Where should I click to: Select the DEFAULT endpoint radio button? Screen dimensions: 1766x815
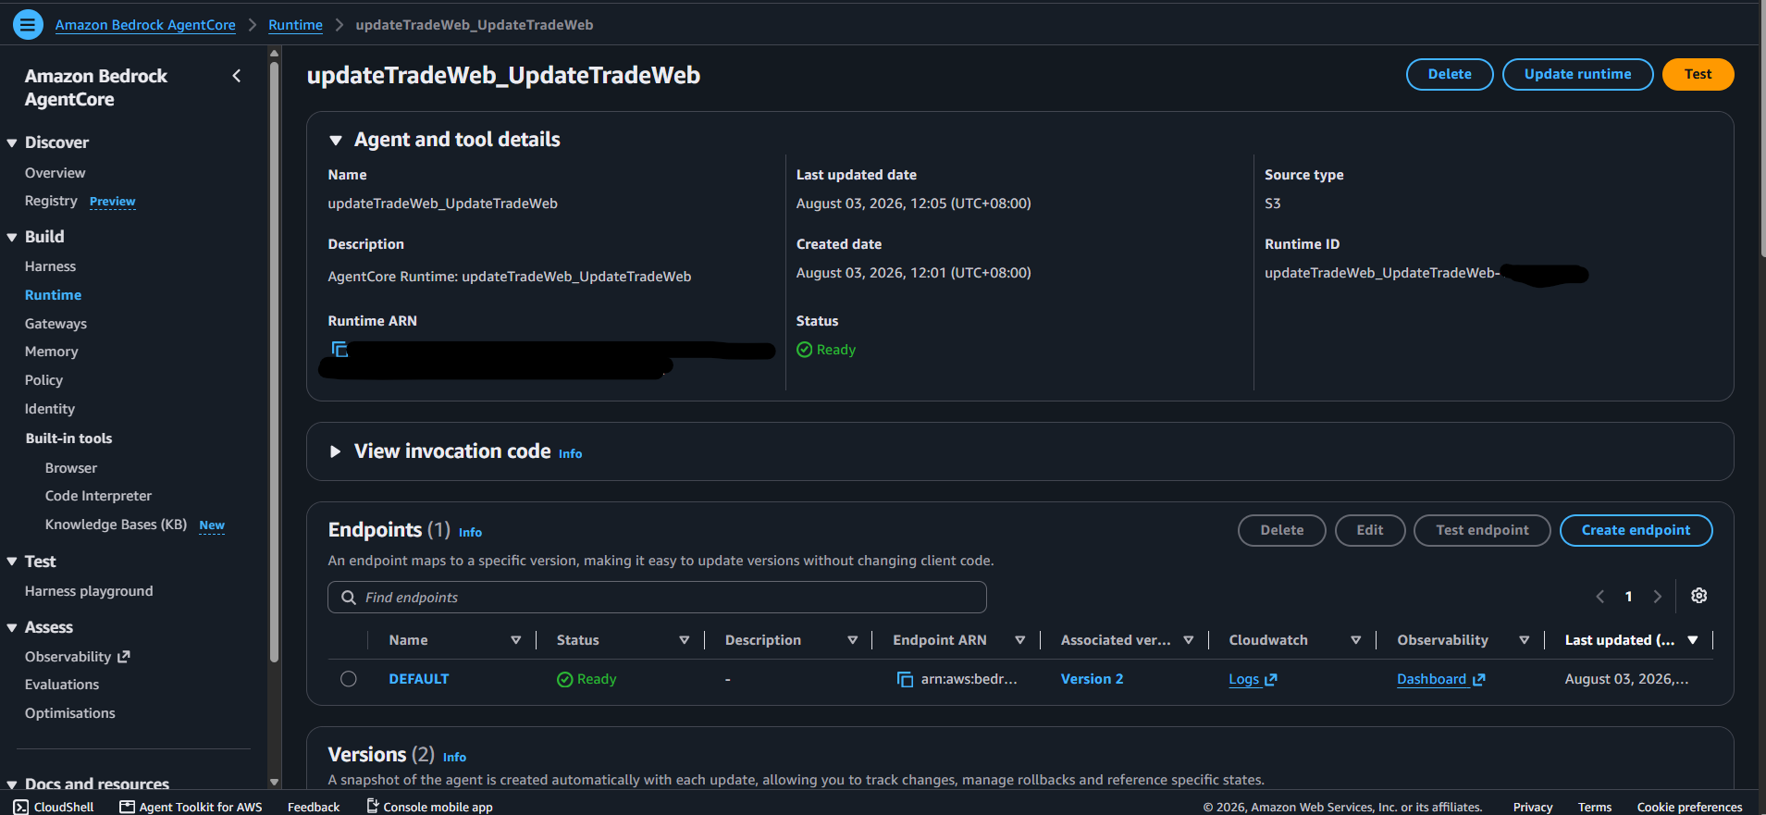point(349,679)
